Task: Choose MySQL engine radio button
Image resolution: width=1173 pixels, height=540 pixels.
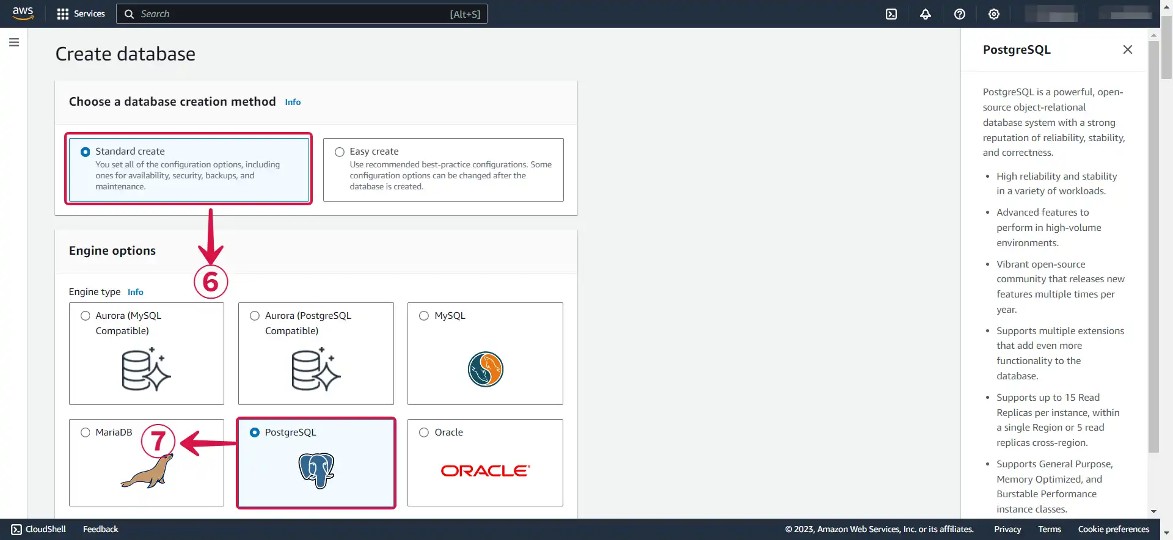Action: (424, 316)
